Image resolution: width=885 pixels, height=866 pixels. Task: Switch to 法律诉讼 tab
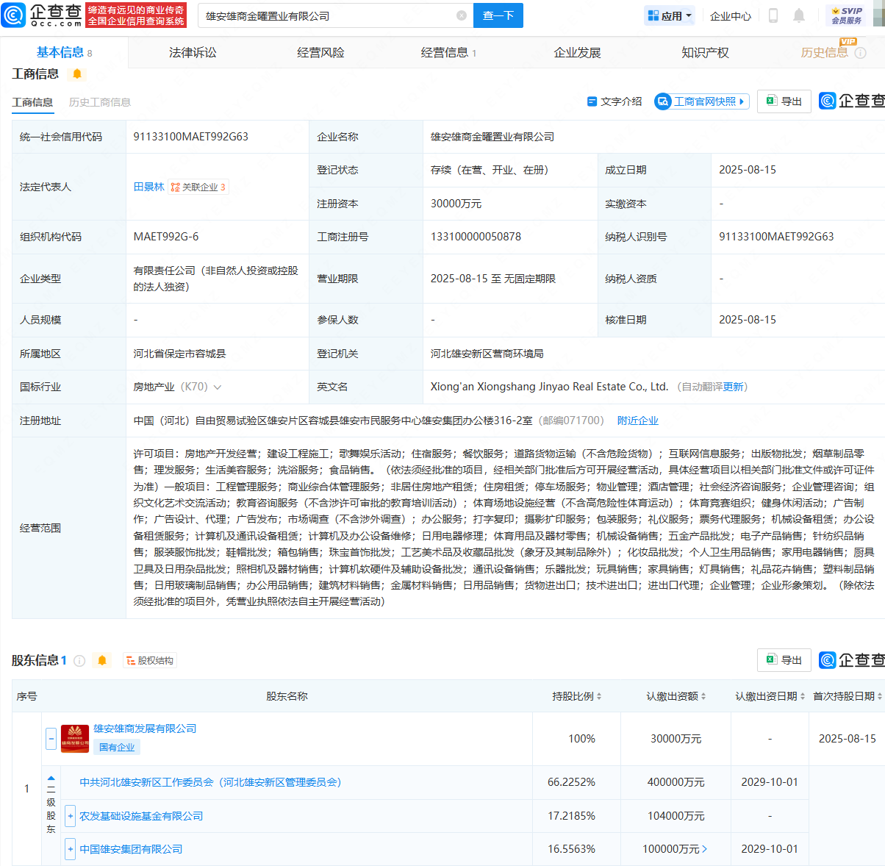(x=193, y=52)
